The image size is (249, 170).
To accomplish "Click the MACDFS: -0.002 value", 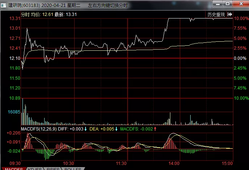I will (137, 129).
